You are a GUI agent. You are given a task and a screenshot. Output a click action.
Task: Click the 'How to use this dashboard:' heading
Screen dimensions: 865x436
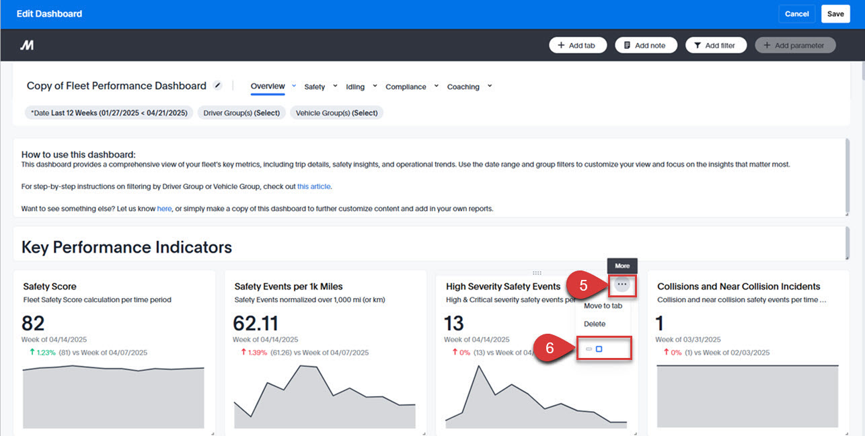coord(78,155)
